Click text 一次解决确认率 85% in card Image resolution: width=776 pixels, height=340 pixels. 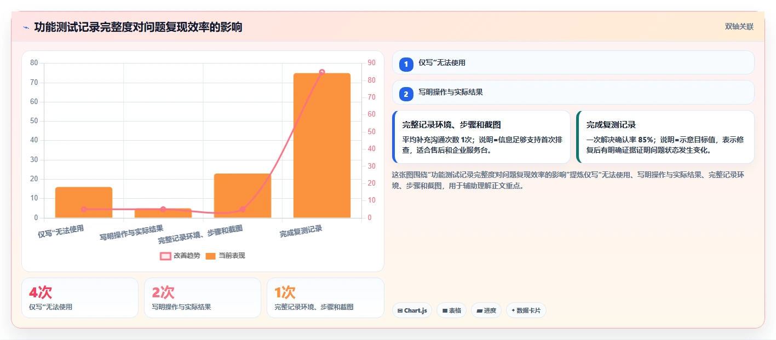coord(620,140)
